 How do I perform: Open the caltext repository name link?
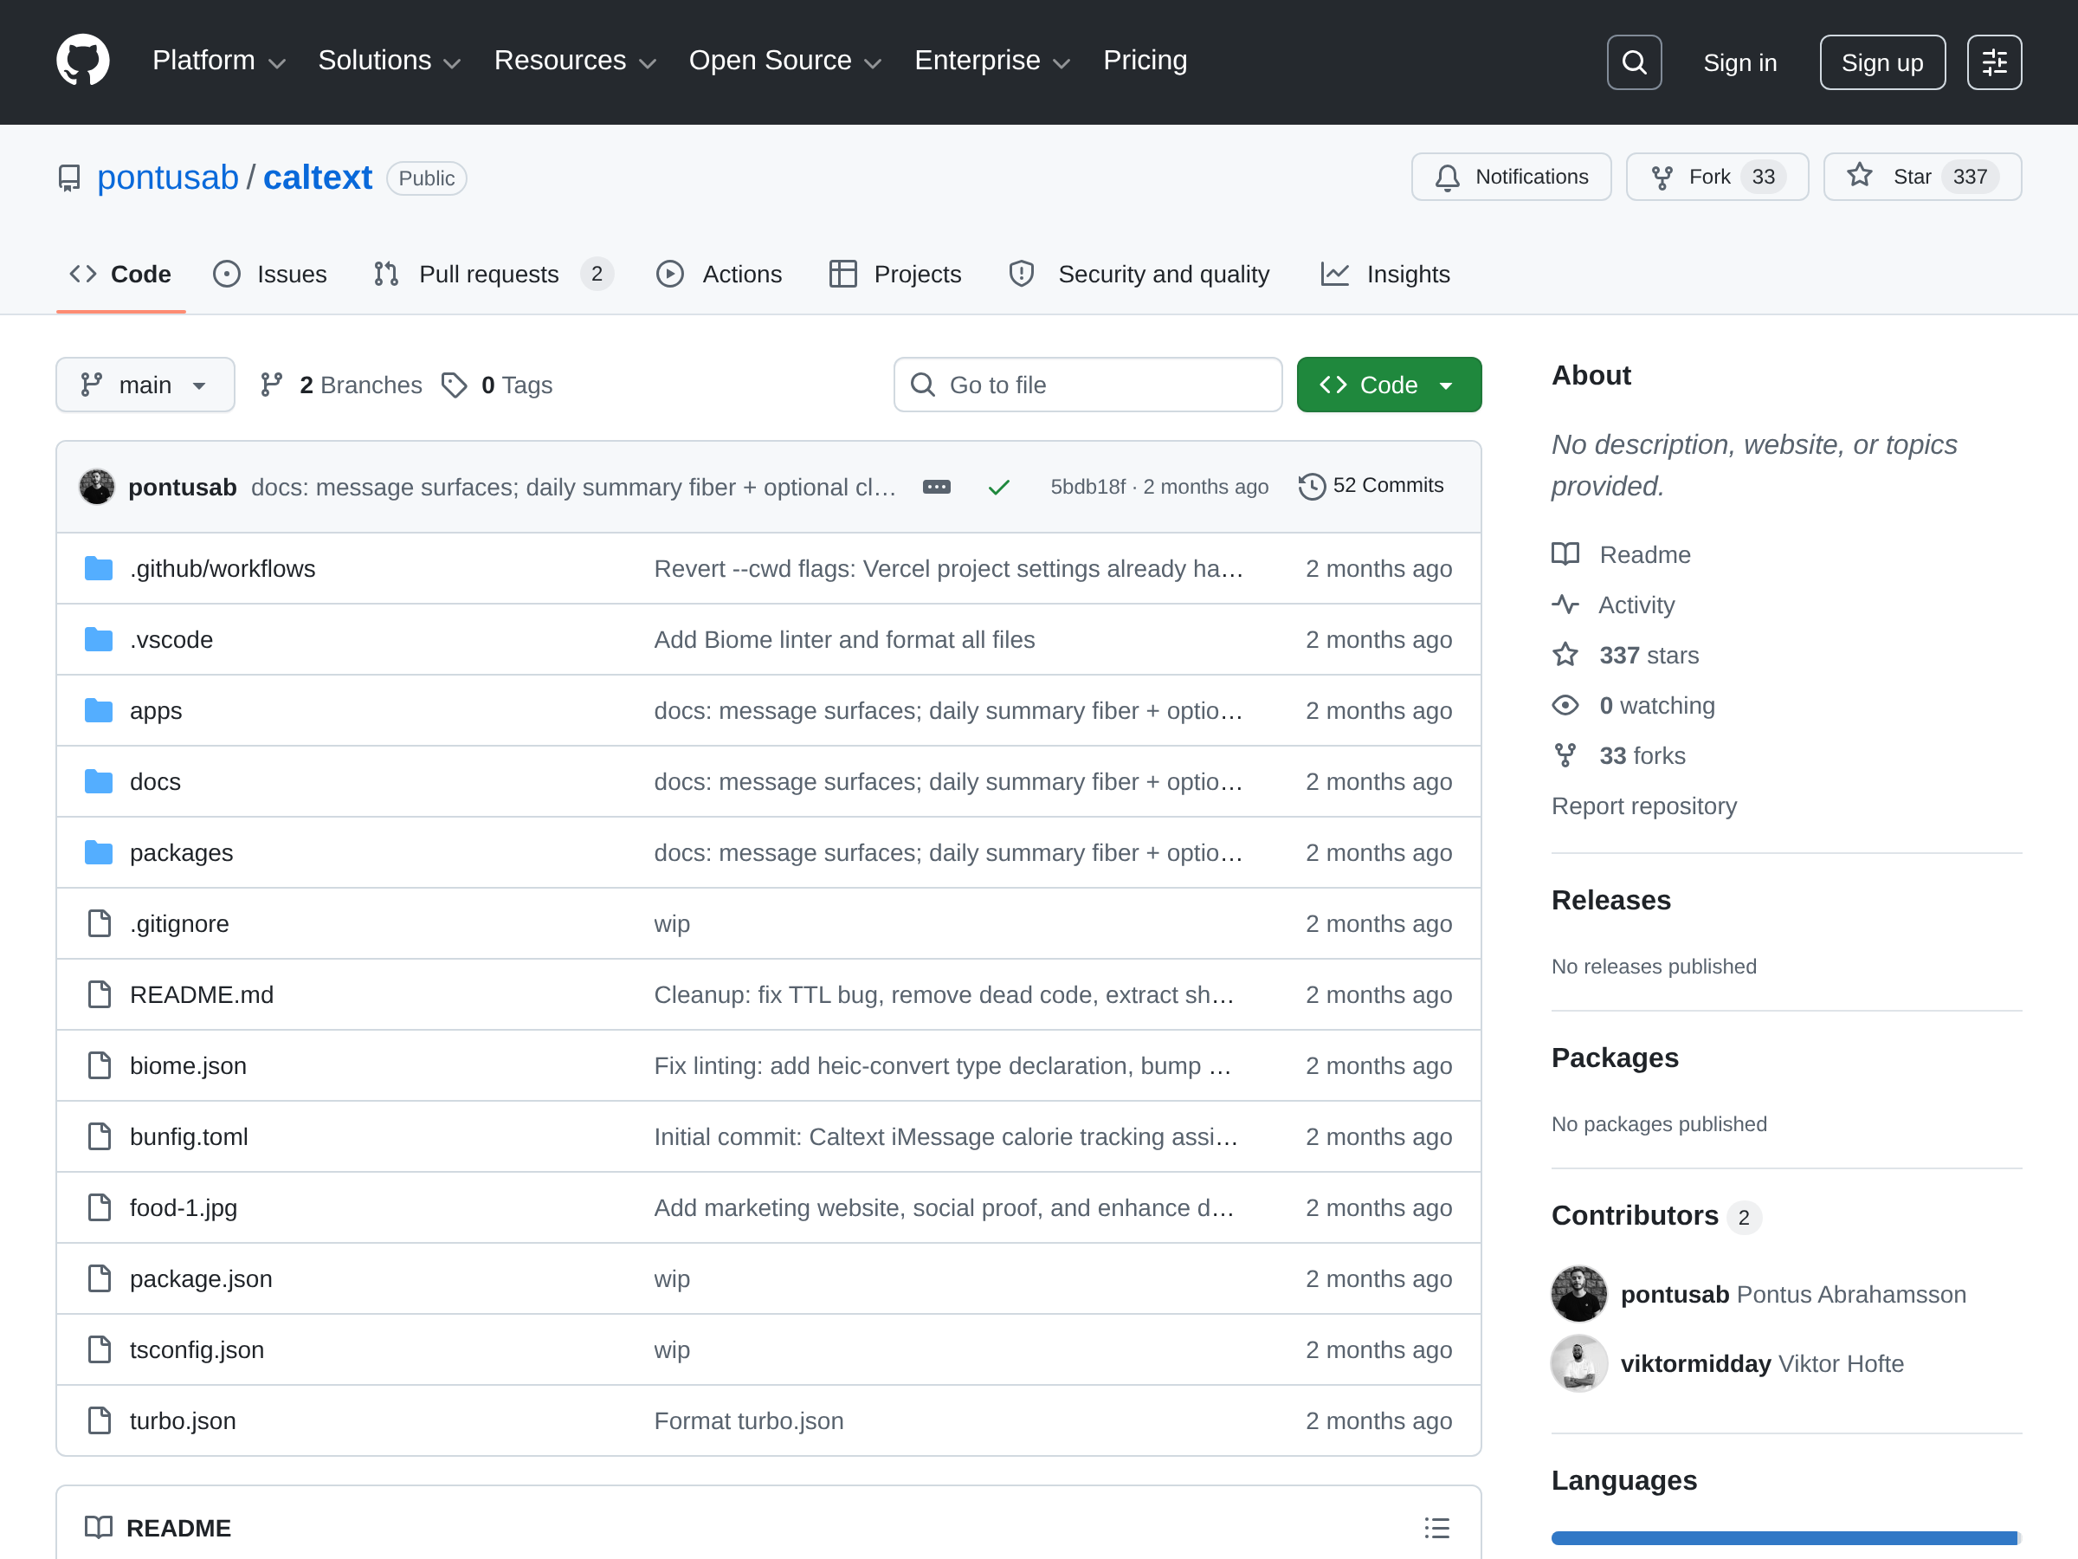tap(318, 178)
